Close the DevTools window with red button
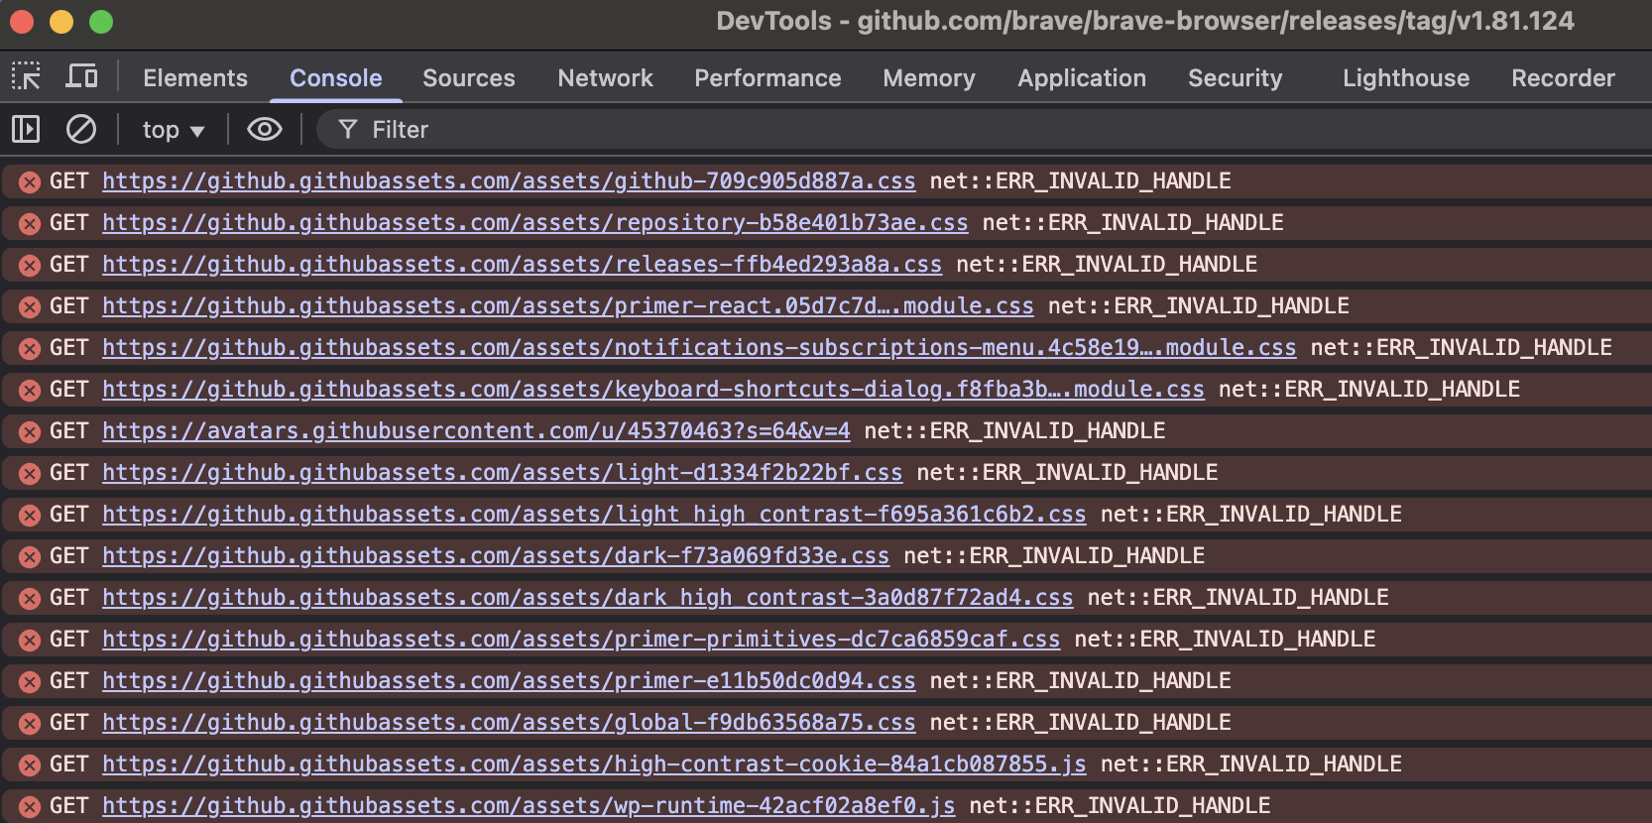This screenshot has width=1652, height=823. (22, 21)
